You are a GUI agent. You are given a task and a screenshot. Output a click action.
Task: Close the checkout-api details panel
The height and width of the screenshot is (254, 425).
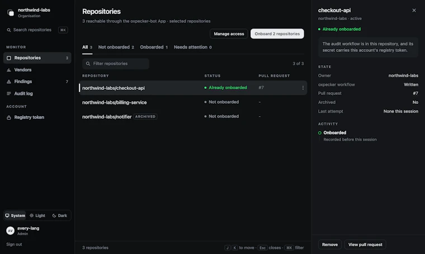pyautogui.click(x=414, y=10)
